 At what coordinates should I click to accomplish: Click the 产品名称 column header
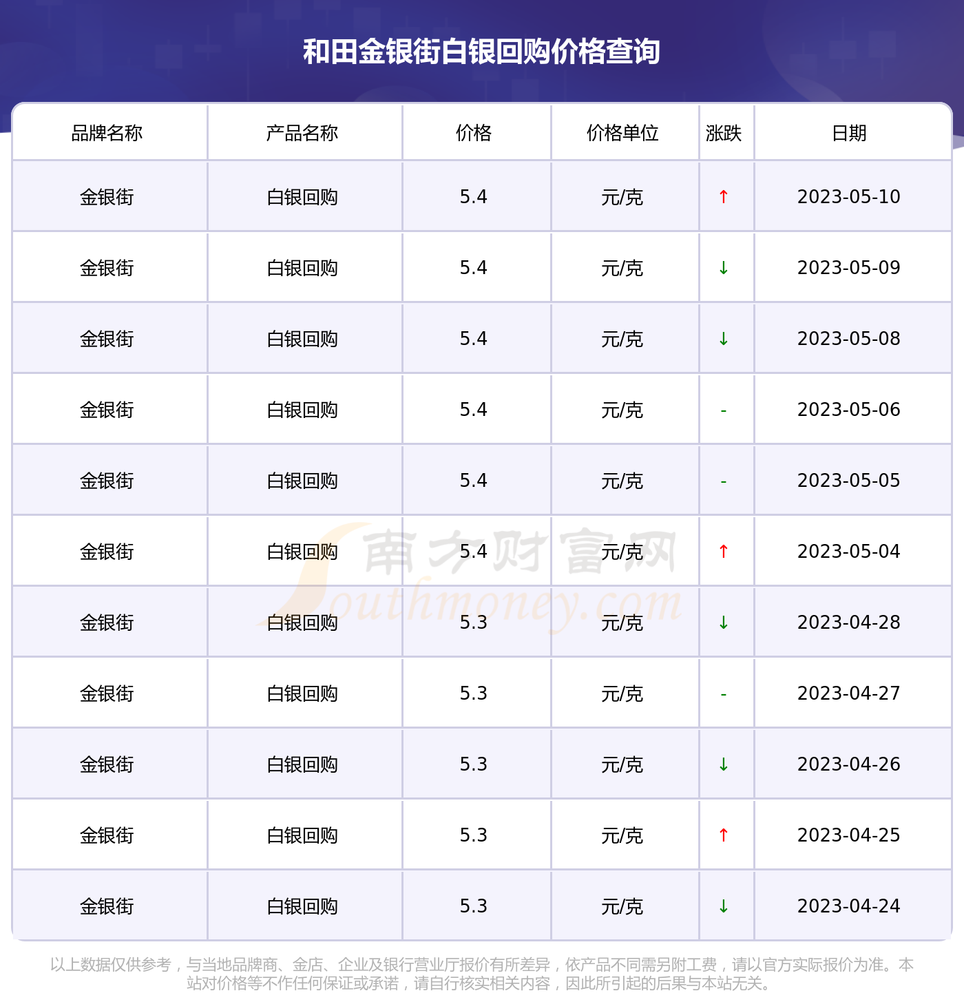pos(302,133)
